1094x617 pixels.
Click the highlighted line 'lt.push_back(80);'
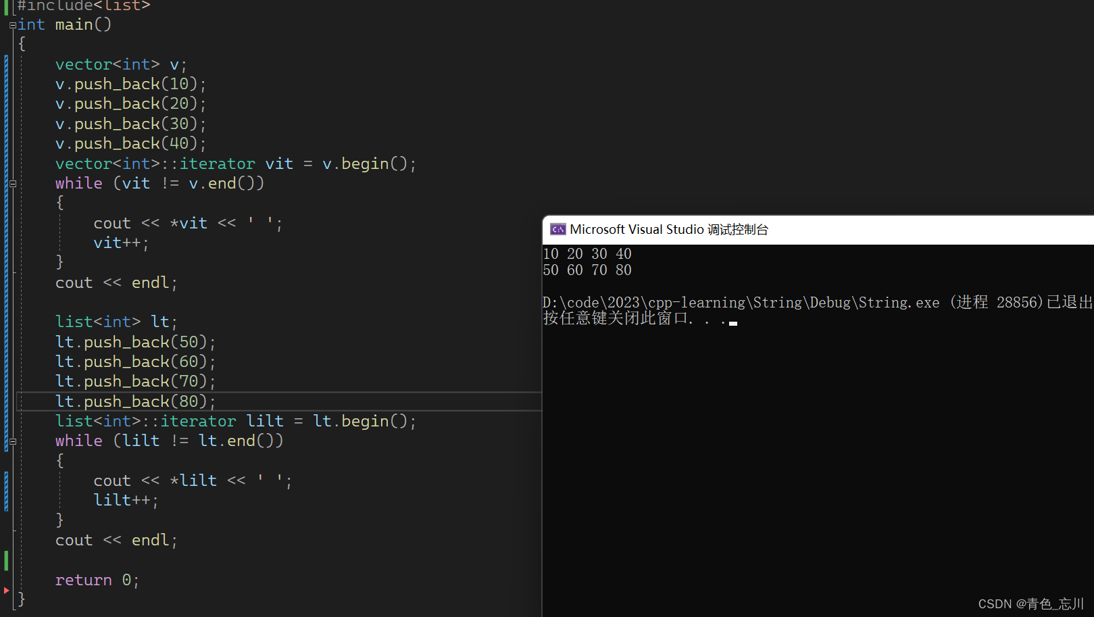click(x=135, y=402)
